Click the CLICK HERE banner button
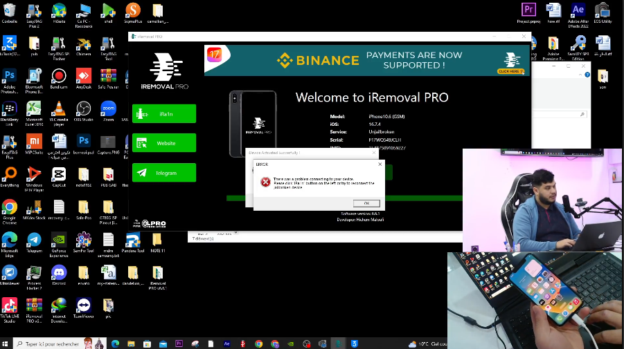The height and width of the screenshot is (349, 624). (511, 71)
